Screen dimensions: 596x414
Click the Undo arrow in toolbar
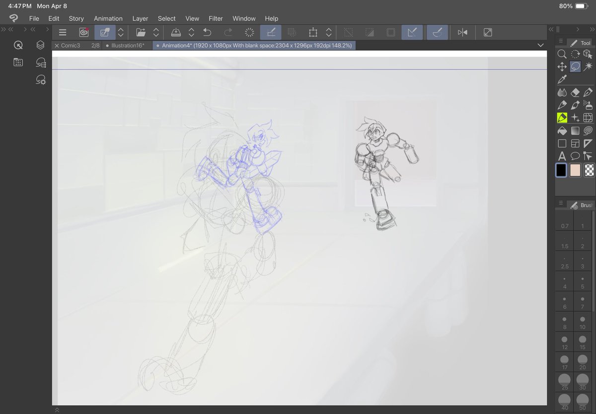(x=208, y=33)
